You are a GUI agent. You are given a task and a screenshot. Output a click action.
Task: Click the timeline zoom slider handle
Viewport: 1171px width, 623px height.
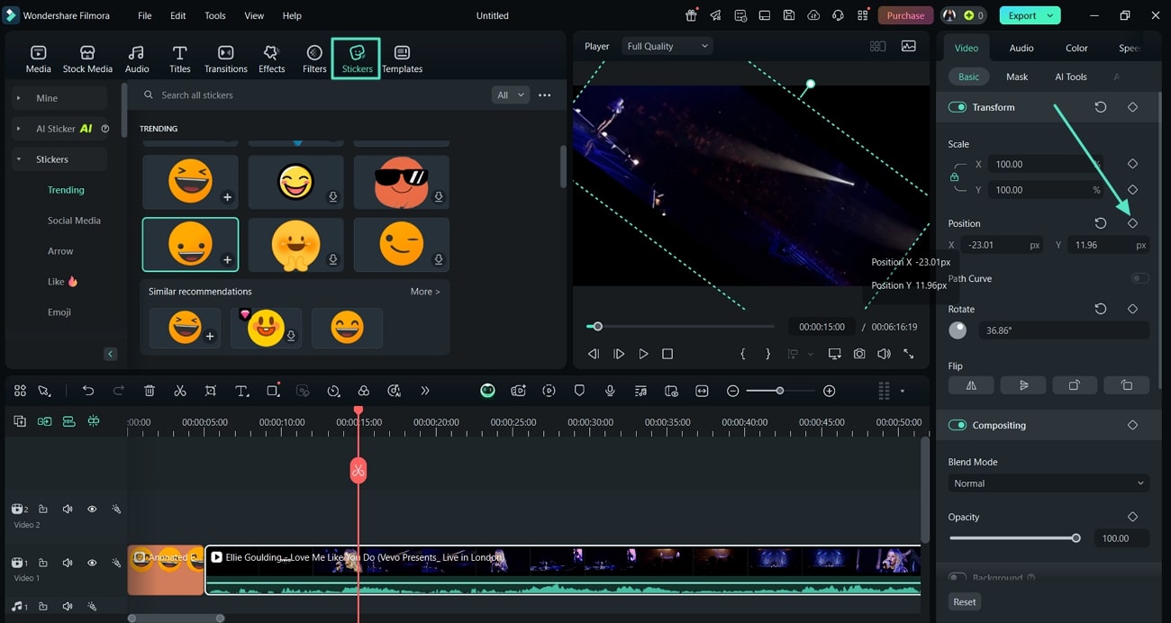(x=780, y=391)
